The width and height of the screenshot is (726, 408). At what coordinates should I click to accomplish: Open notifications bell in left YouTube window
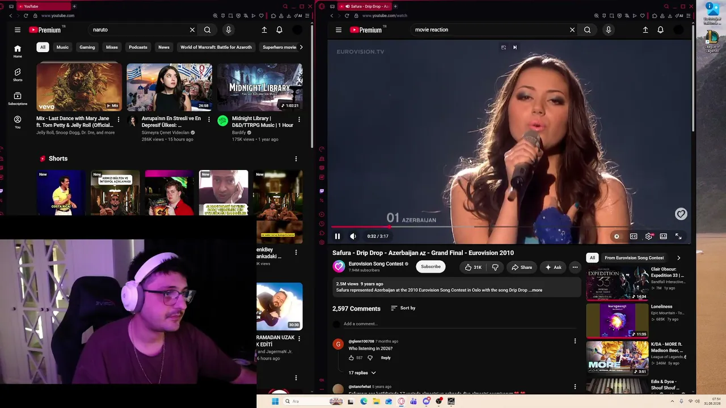280,30
